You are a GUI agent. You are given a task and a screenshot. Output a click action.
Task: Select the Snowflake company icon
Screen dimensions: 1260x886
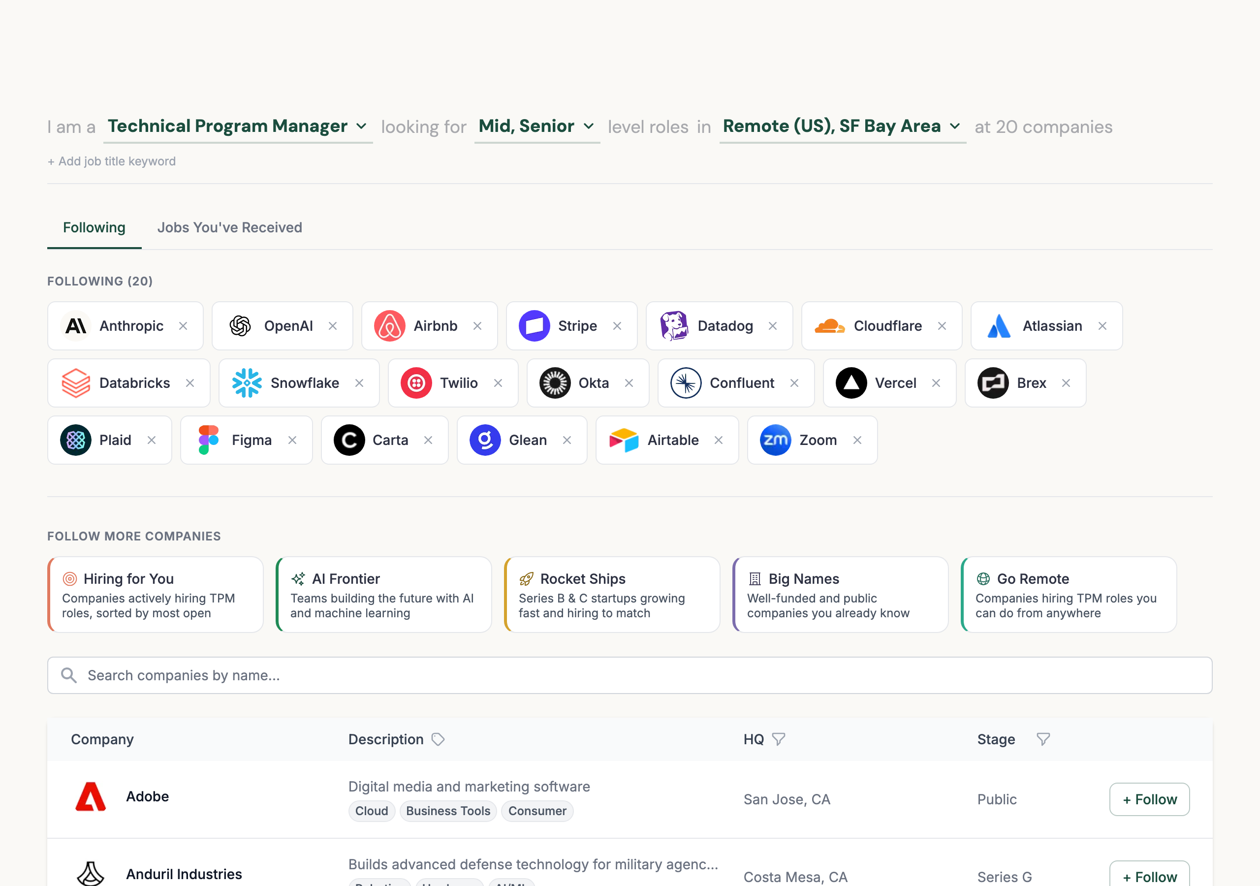coord(248,383)
